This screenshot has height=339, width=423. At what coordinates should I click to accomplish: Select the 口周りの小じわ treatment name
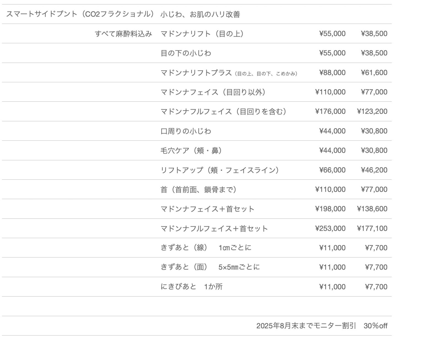coord(186,131)
